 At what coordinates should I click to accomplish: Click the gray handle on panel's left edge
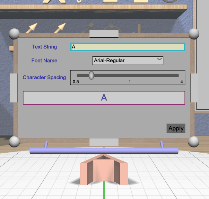coord(14,88)
